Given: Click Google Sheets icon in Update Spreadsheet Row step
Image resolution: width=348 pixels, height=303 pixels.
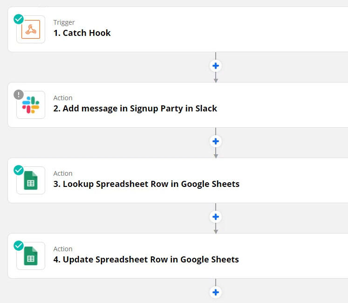Looking at the screenshot, I should (x=31, y=256).
